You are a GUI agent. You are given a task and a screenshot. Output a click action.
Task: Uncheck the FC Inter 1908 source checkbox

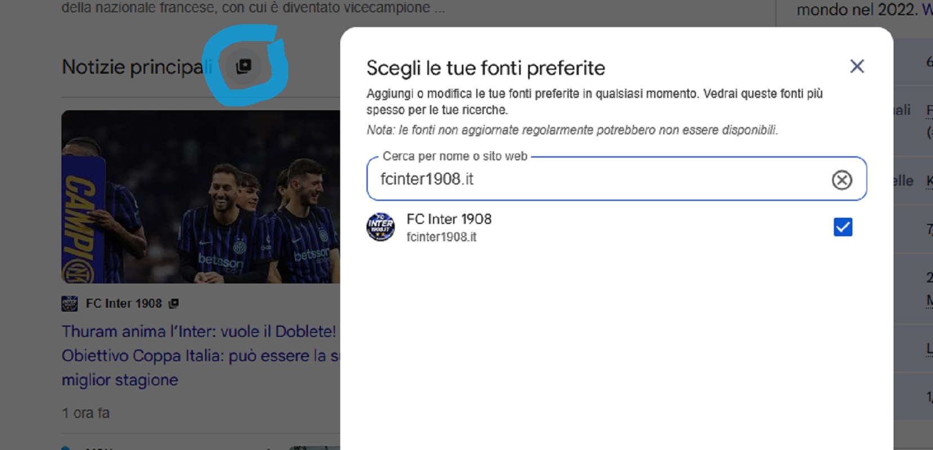[x=842, y=227]
